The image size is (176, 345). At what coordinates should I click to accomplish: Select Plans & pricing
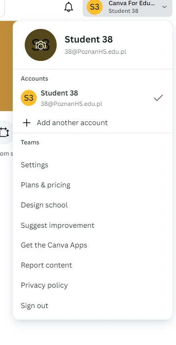[45, 185]
